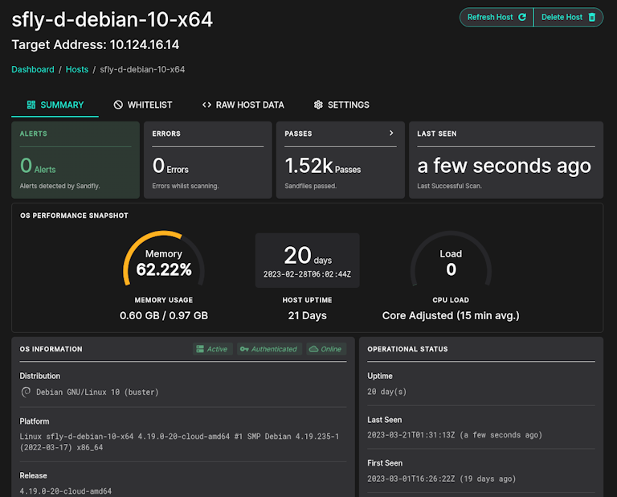
Task: Click the Authenticated status badge
Action: (268, 349)
